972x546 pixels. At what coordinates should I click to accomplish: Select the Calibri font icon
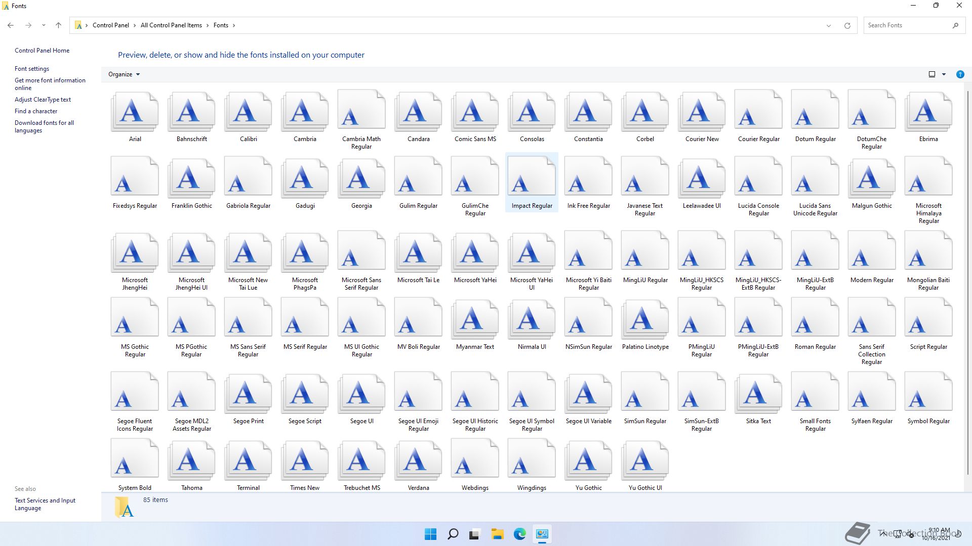pyautogui.click(x=248, y=111)
